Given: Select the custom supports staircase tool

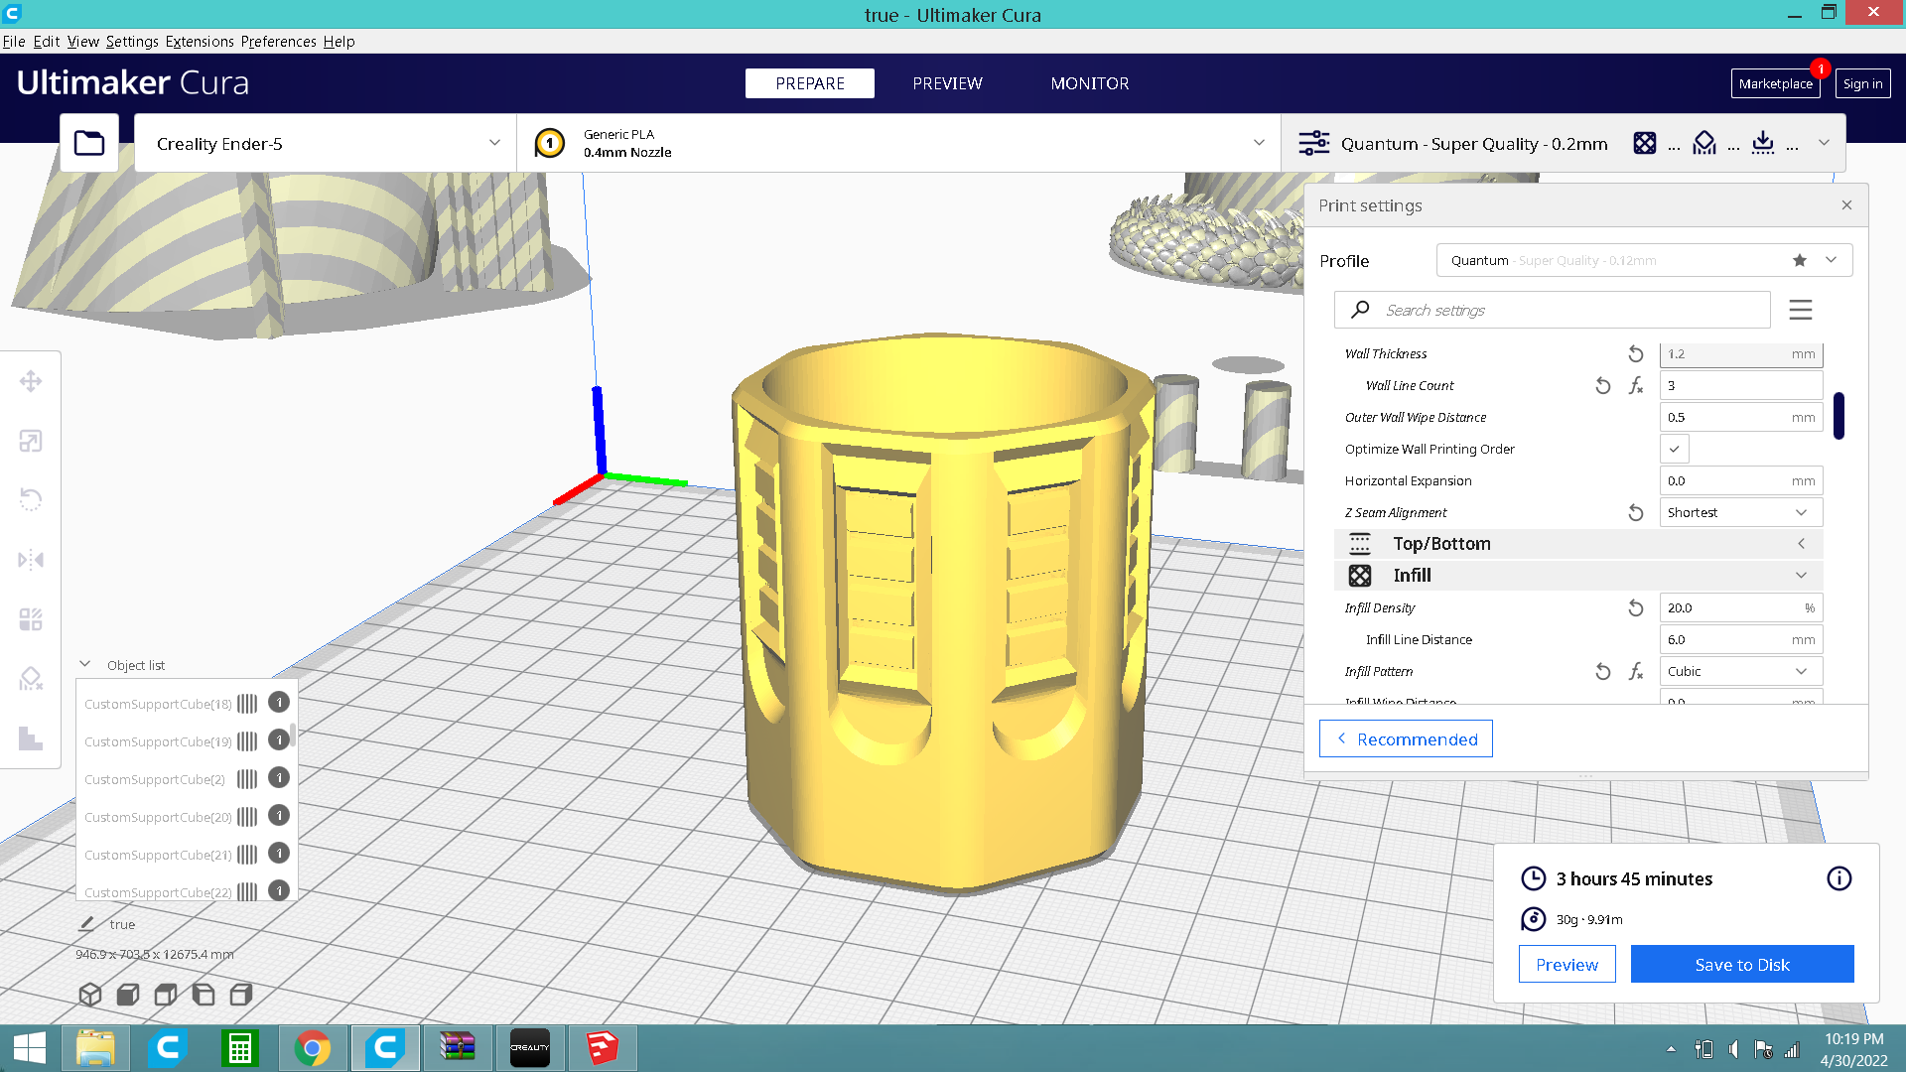Looking at the screenshot, I should point(31,738).
